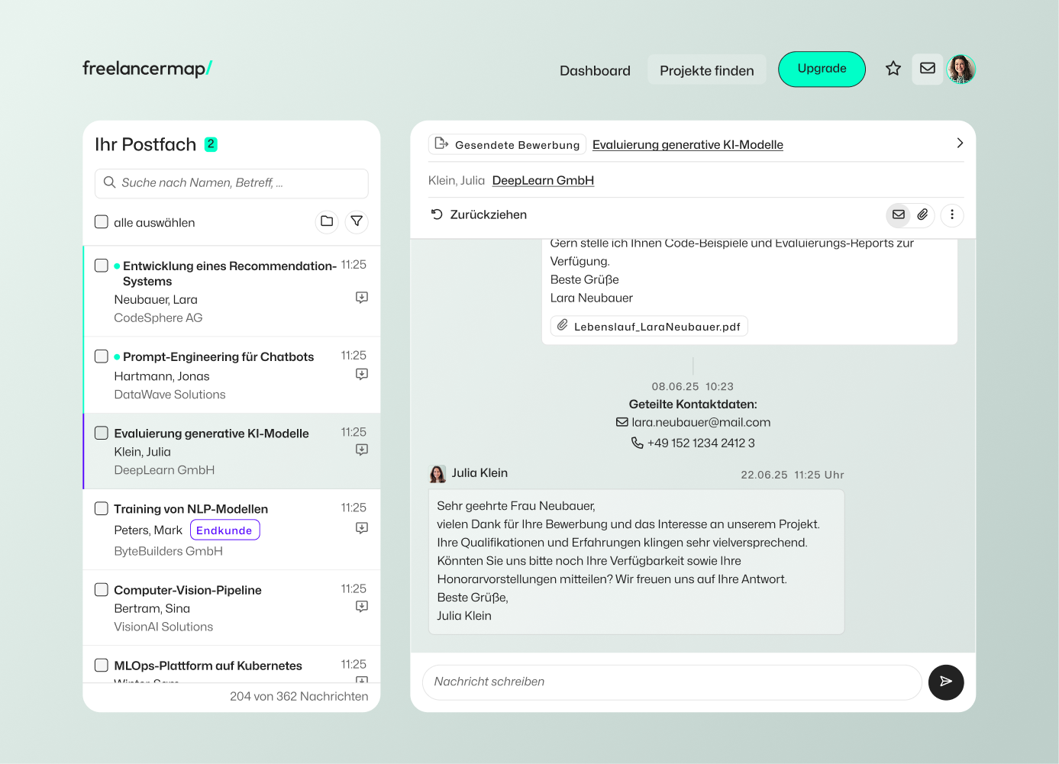The width and height of the screenshot is (1059, 764).
Task: Click the paperclip attachments icon in conversation toolbar
Action: click(922, 214)
